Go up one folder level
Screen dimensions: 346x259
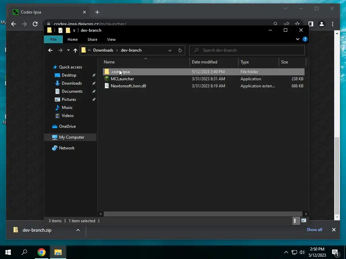click(x=75, y=51)
